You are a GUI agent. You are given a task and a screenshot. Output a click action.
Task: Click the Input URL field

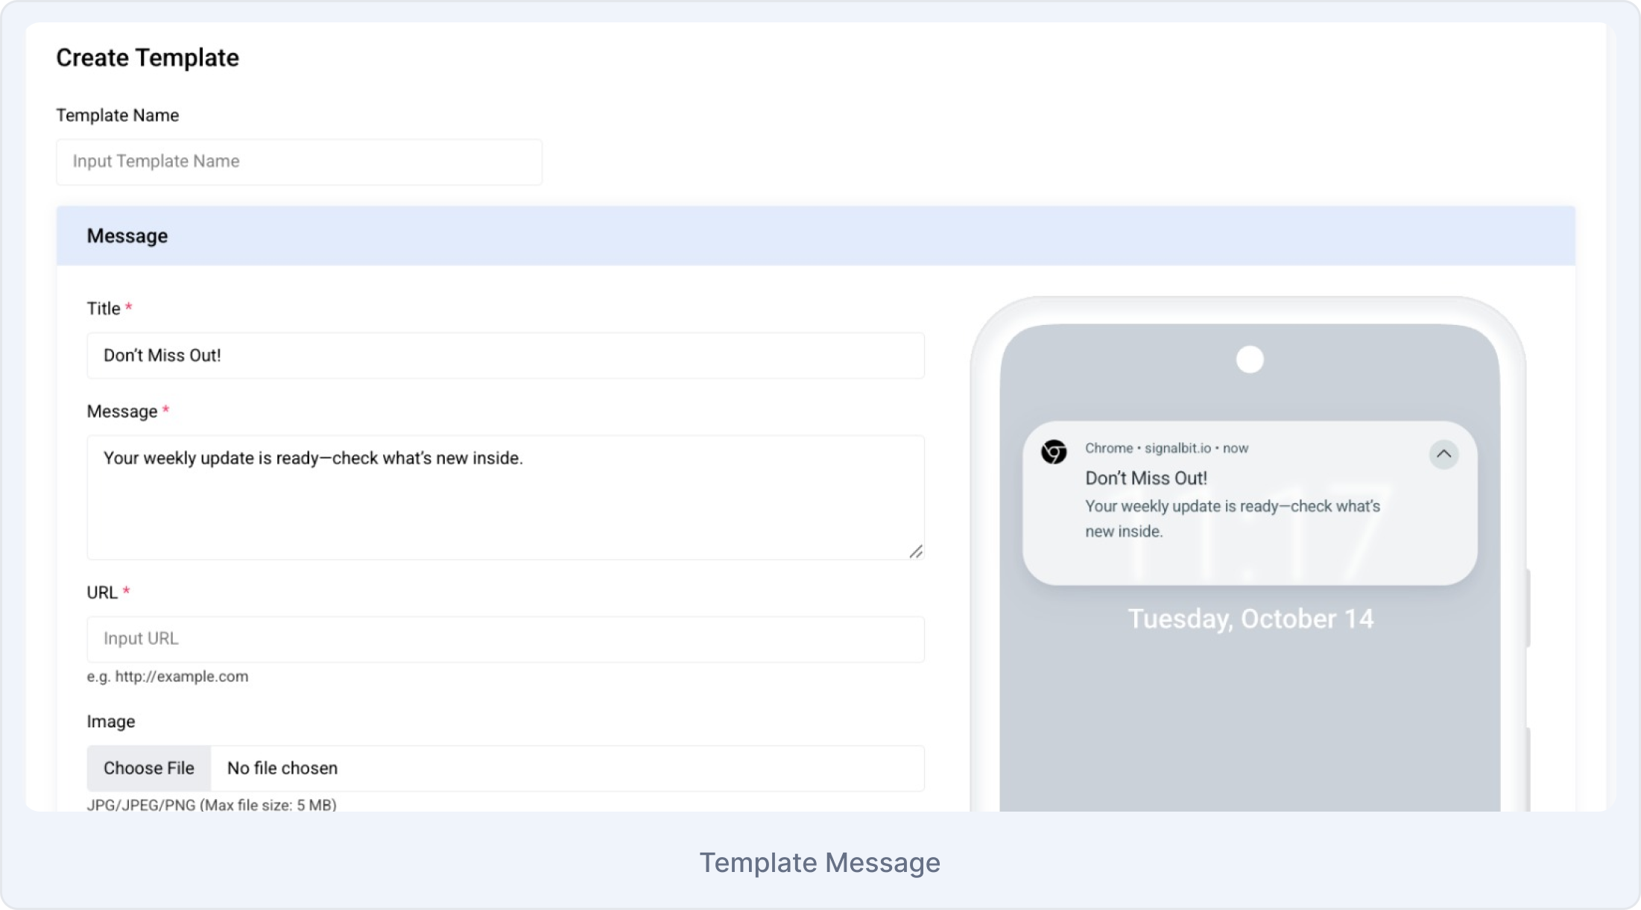pos(505,639)
